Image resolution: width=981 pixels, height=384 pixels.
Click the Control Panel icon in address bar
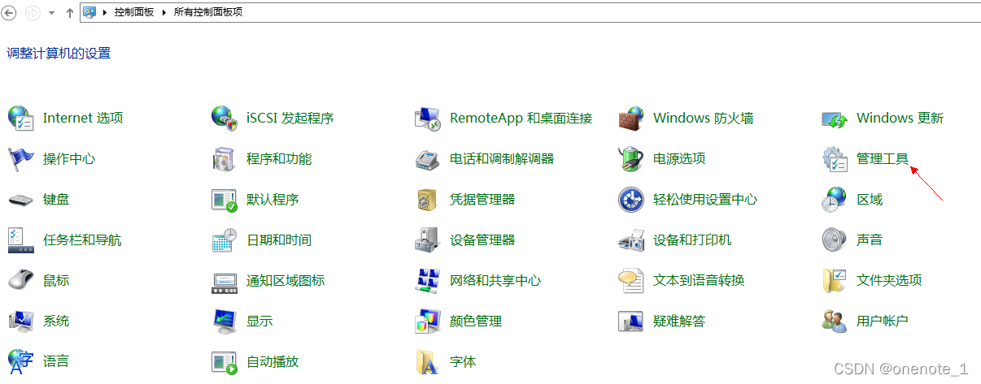click(x=89, y=12)
